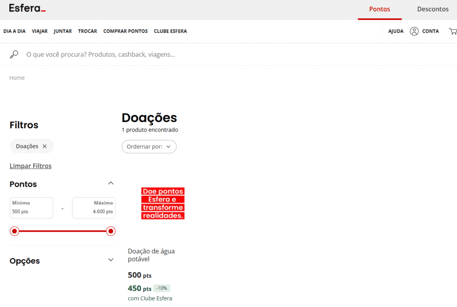Screen dimensions: 457x307
Task: Open the Dia a Dia menu
Action: click(x=14, y=31)
